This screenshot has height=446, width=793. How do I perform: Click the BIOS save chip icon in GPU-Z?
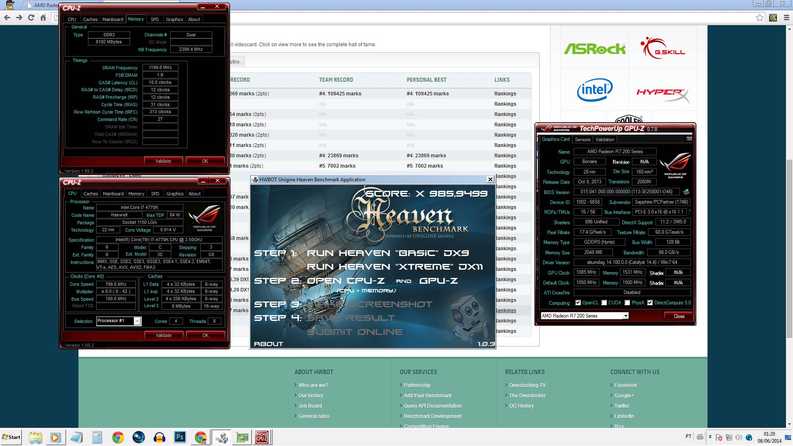(686, 192)
